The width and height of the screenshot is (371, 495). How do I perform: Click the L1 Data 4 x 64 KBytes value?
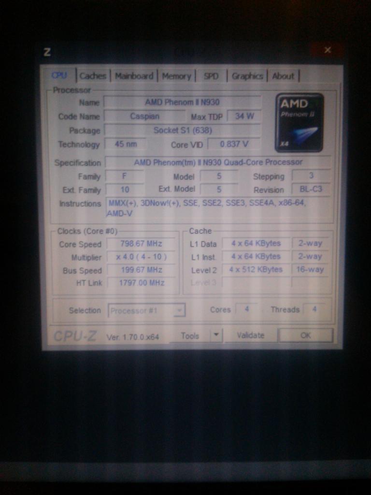coord(256,244)
